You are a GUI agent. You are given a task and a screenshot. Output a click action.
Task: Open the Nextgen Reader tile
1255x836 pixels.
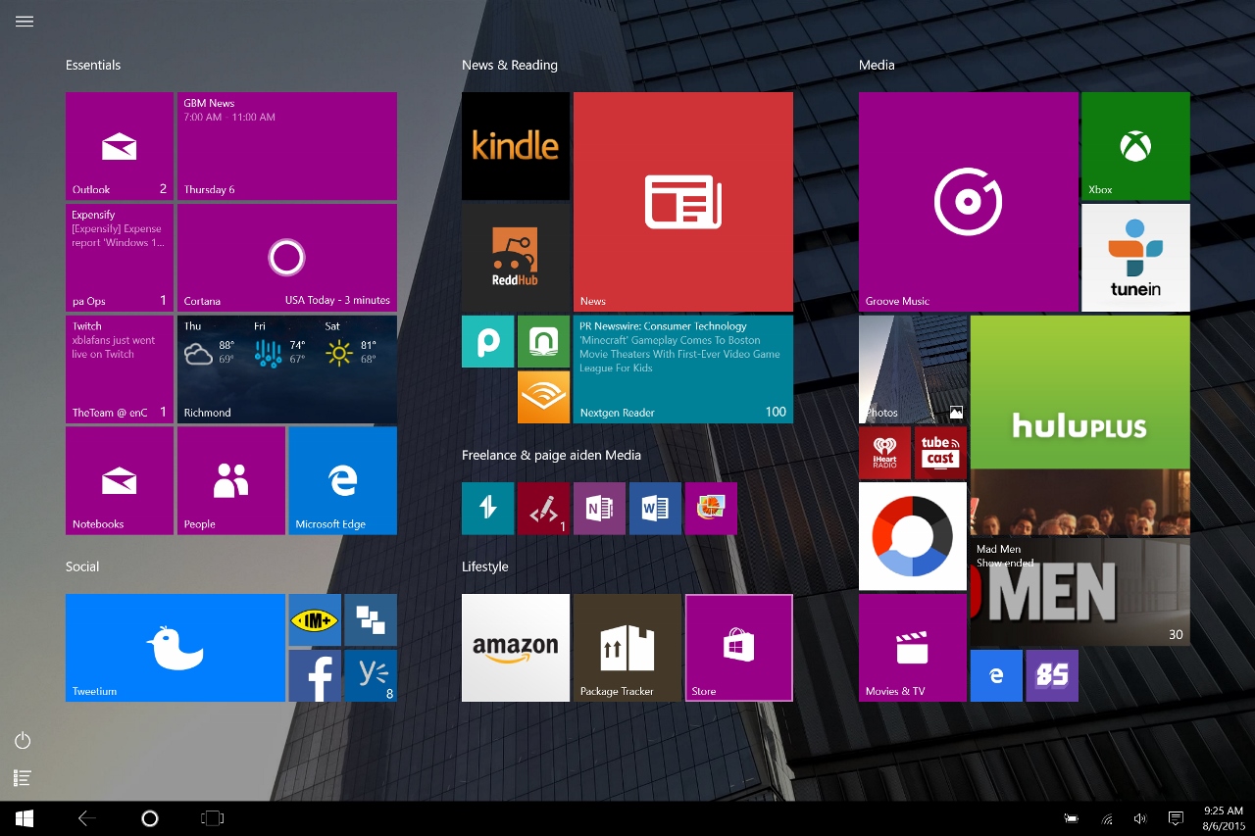pyautogui.click(x=683, y=369)
